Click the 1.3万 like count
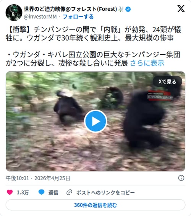The image size is (191, 216). pos(23,192)
